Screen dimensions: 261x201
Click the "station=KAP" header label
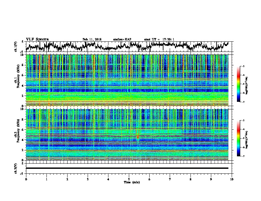click(122, 39)
